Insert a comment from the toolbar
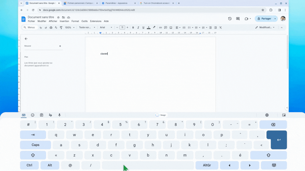 [165, 27]
